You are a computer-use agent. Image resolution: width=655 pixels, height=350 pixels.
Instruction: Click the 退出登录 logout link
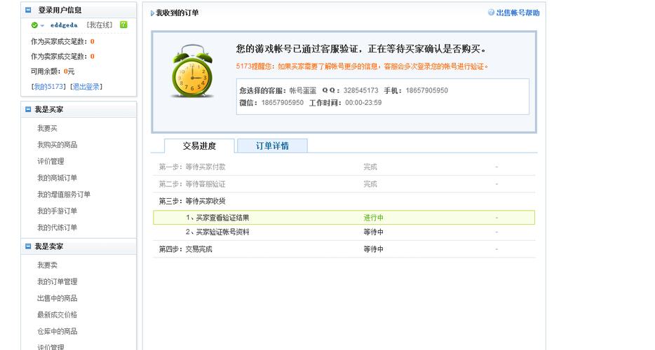(x=86, y=87)
